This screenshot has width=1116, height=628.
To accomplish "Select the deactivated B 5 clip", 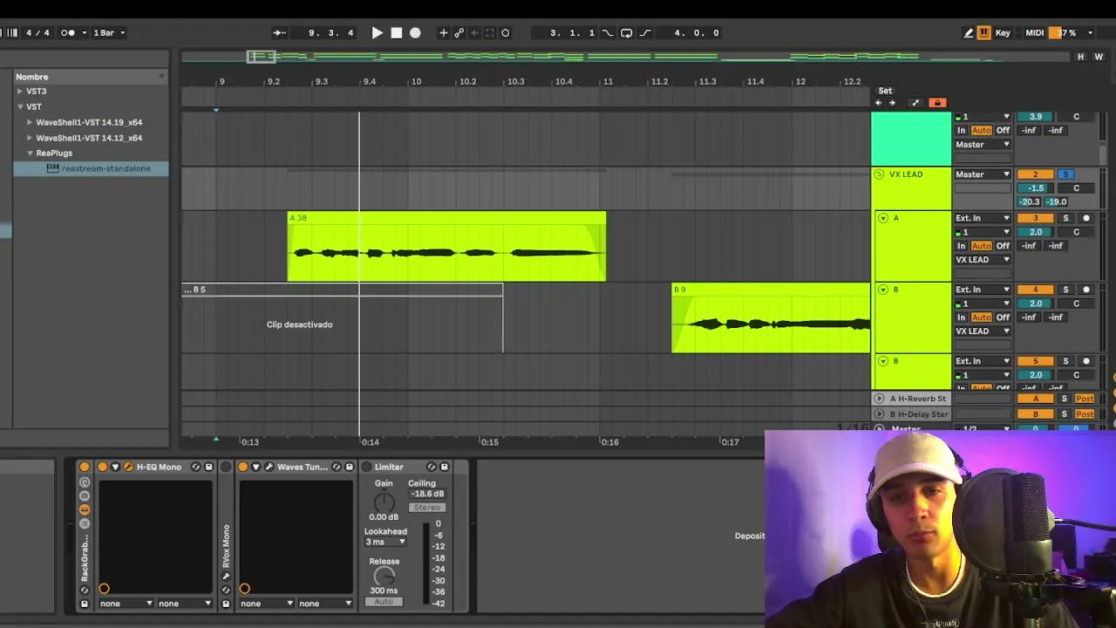I will click(343, 317).
